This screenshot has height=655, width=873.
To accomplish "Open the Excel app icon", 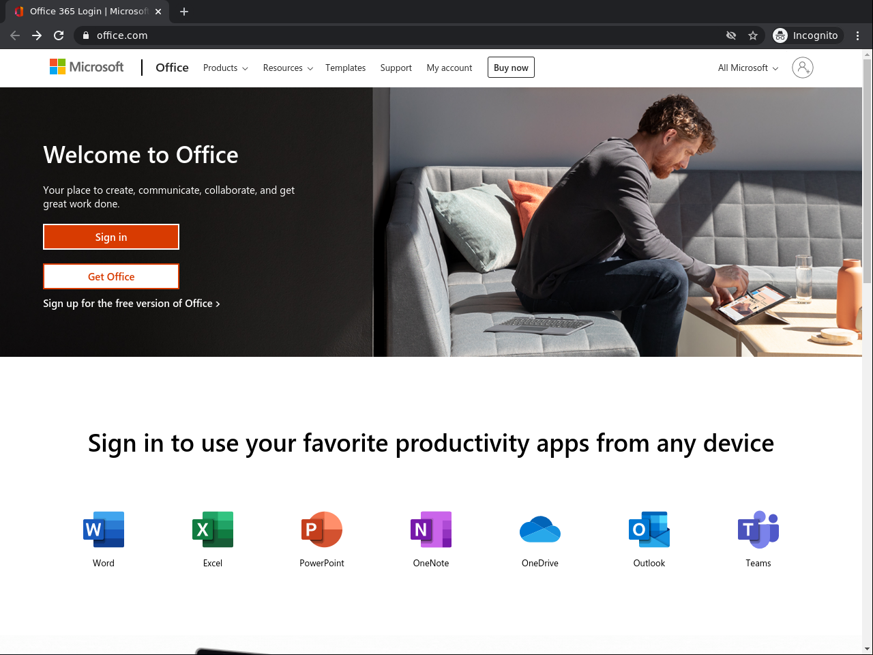I will click(x=213, y=529).
